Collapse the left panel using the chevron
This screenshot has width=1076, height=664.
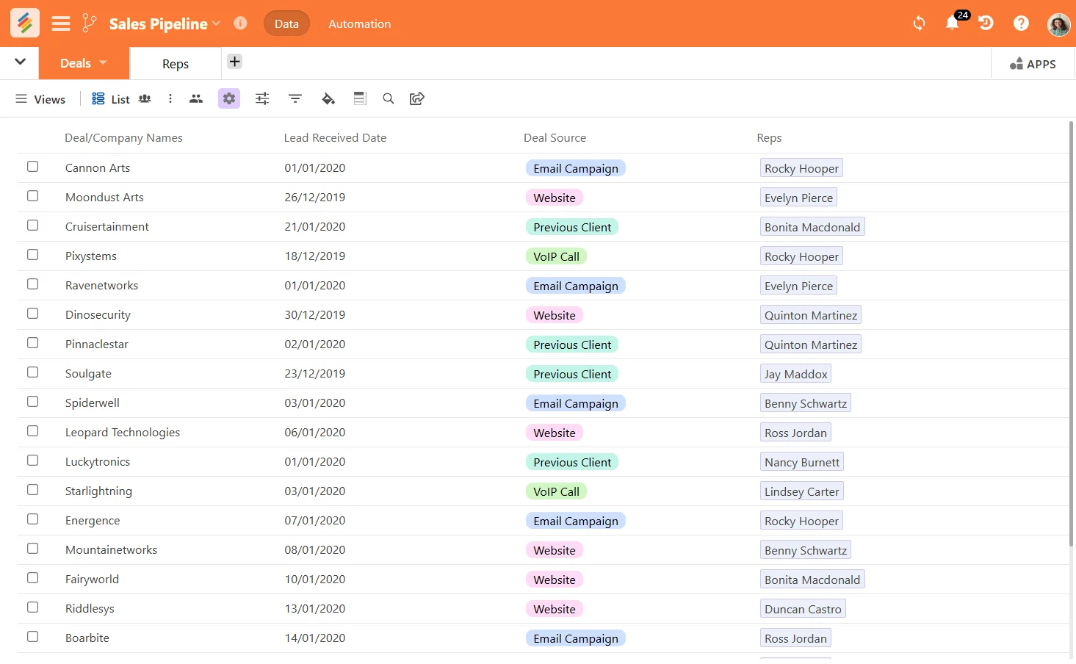click(x=20, y=62)
